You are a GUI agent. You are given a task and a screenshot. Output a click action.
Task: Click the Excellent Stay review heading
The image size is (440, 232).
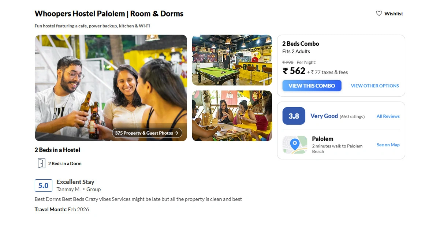75,182
